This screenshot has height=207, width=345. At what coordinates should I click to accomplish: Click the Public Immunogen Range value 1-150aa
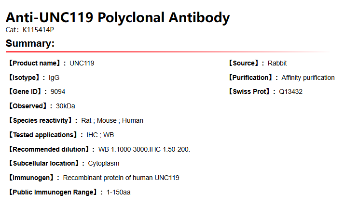coord(119,192)
